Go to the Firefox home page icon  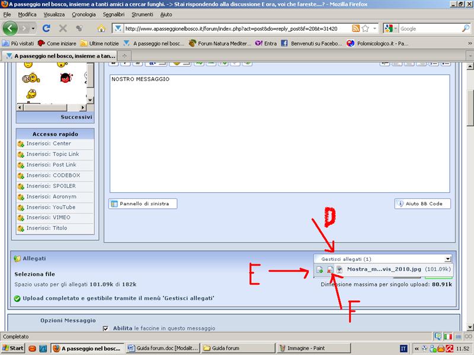click(101, 28)
